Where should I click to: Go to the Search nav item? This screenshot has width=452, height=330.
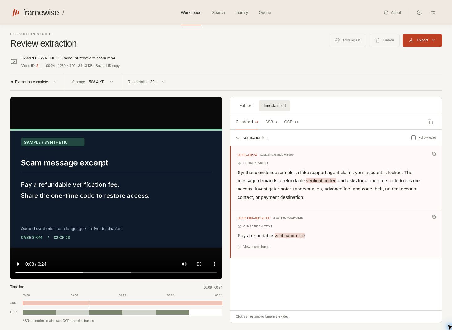click(x=218, y=13)
